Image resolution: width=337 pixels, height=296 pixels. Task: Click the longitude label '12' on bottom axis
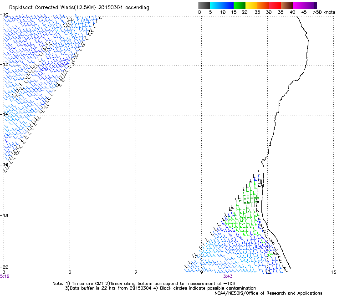coord(268,272)
